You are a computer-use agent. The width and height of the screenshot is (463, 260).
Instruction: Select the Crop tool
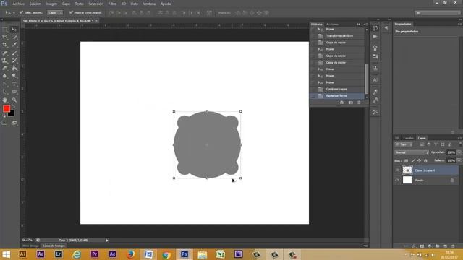pyautogui.click(x=5, y=45)
